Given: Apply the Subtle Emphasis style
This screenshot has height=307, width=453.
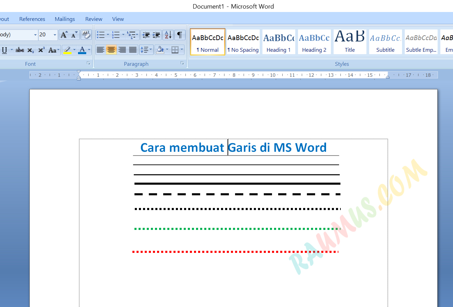Looking at the screenshot, I should pos(421,41).
